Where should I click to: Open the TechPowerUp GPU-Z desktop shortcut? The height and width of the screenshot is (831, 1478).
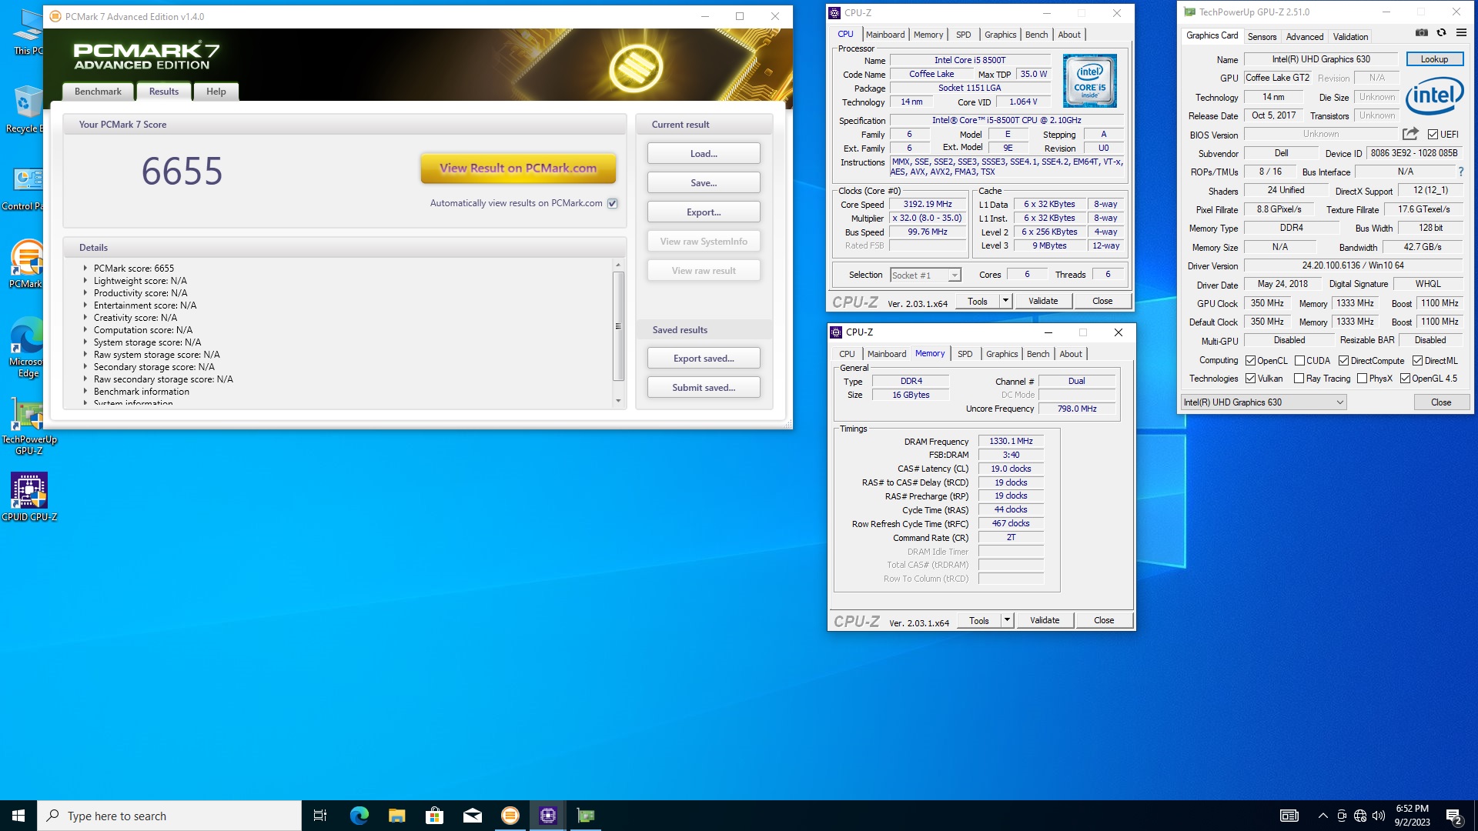(x=29, y=427)
